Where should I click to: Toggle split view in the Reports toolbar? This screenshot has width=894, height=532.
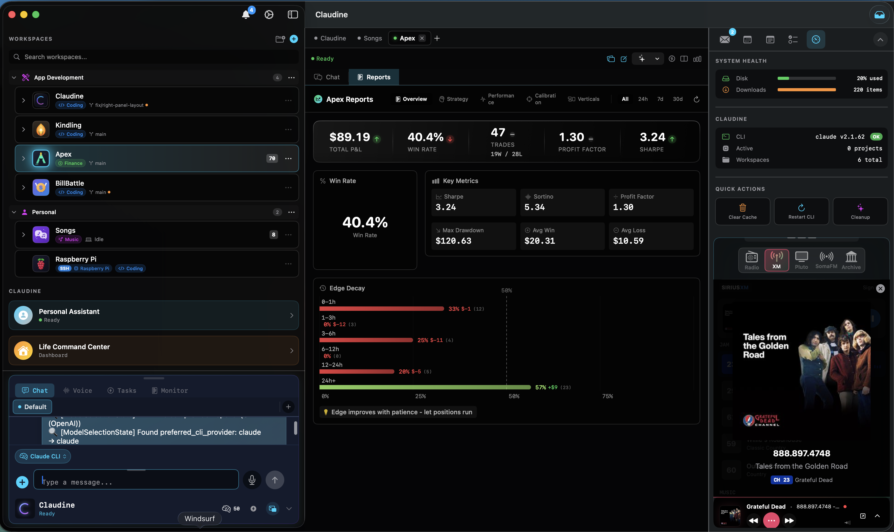(684, 58)
